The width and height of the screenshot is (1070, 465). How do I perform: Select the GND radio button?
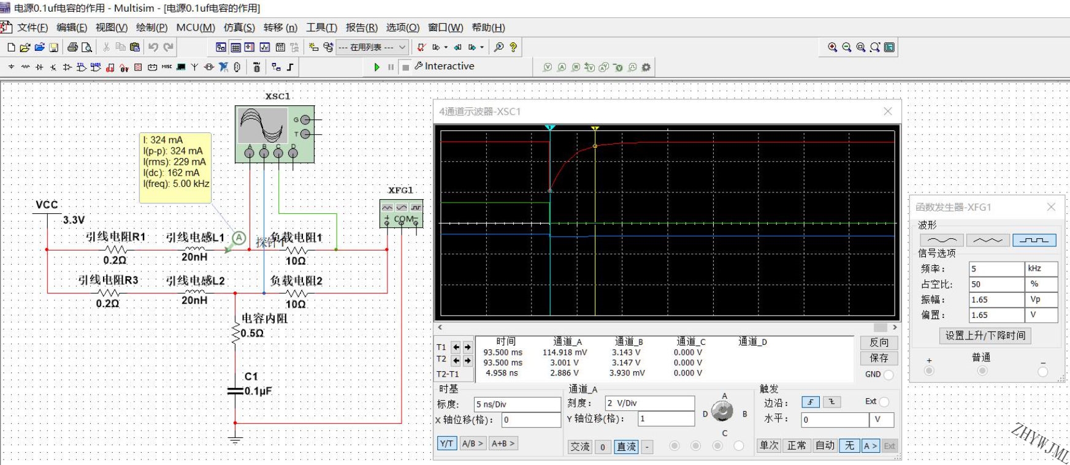tap(889, 374)
